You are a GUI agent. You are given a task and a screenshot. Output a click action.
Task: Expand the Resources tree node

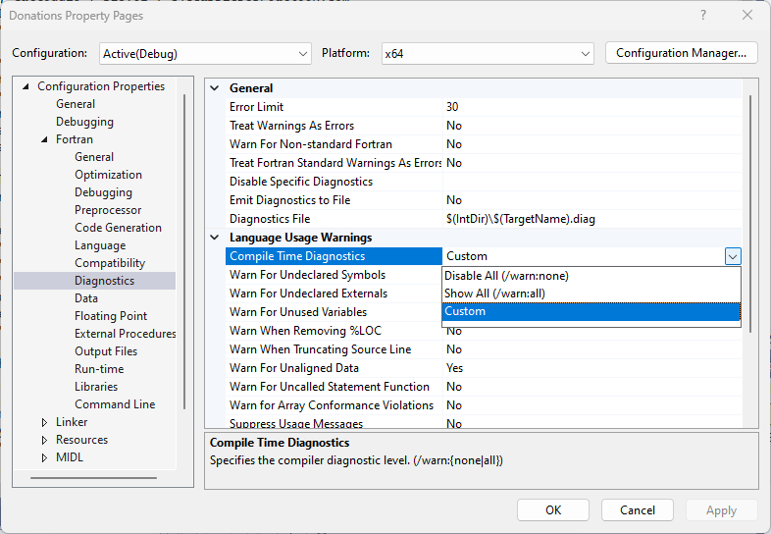(x=44, y=440)
